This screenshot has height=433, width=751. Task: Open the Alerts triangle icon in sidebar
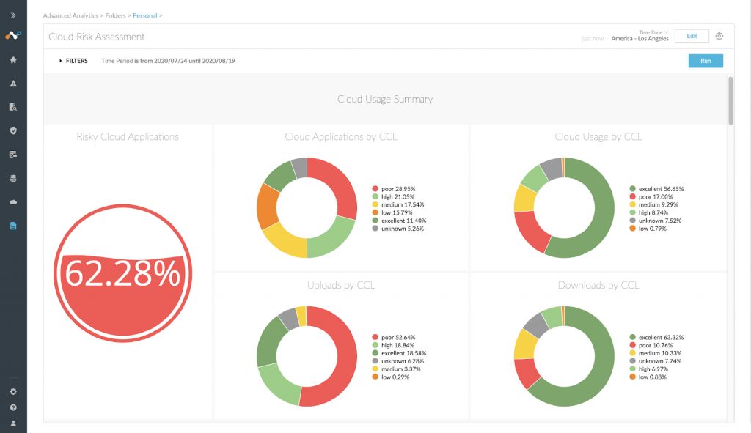[13, 84]
